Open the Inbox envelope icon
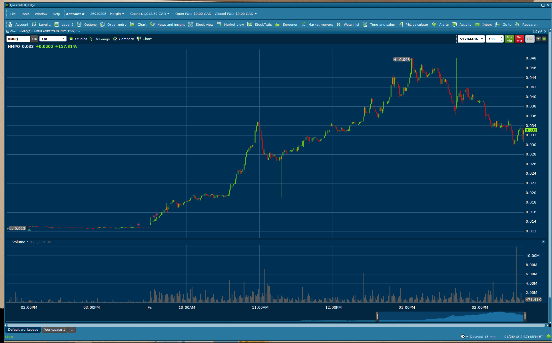 point(477,25)
